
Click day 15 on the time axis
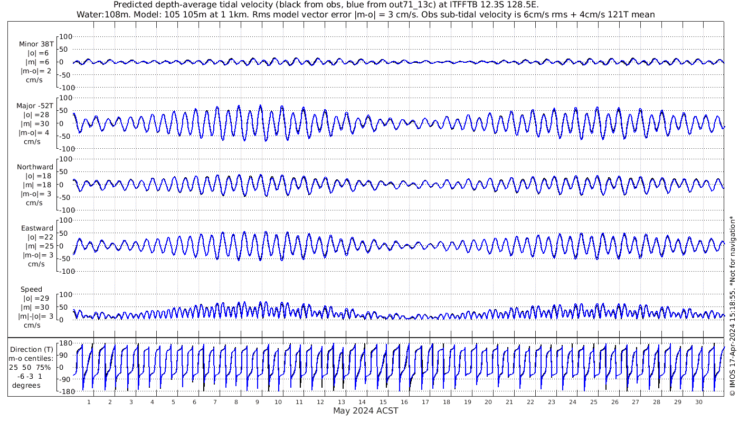[384, 402]
